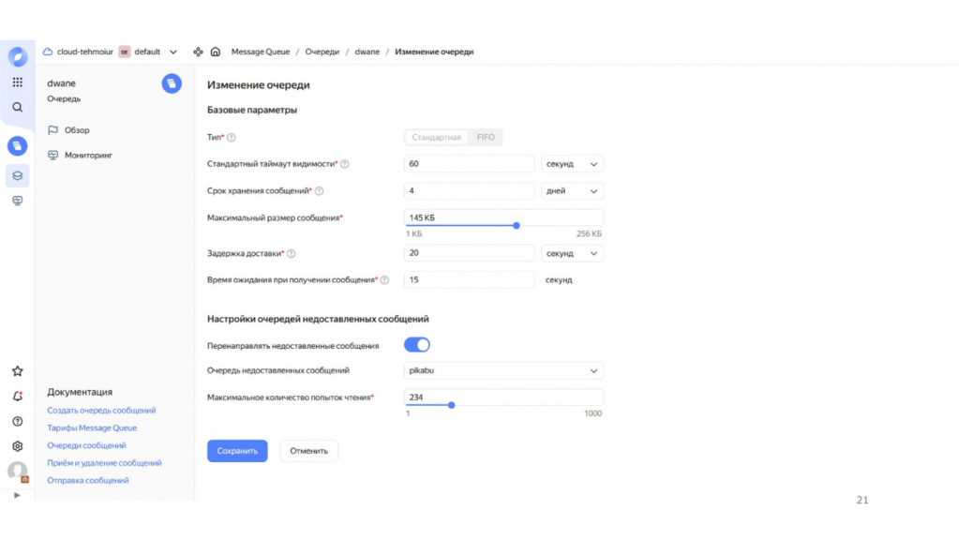This screenshot has height=540, width=959.
Task: Click the maximum message size slider handle
Action: [517, 226]
